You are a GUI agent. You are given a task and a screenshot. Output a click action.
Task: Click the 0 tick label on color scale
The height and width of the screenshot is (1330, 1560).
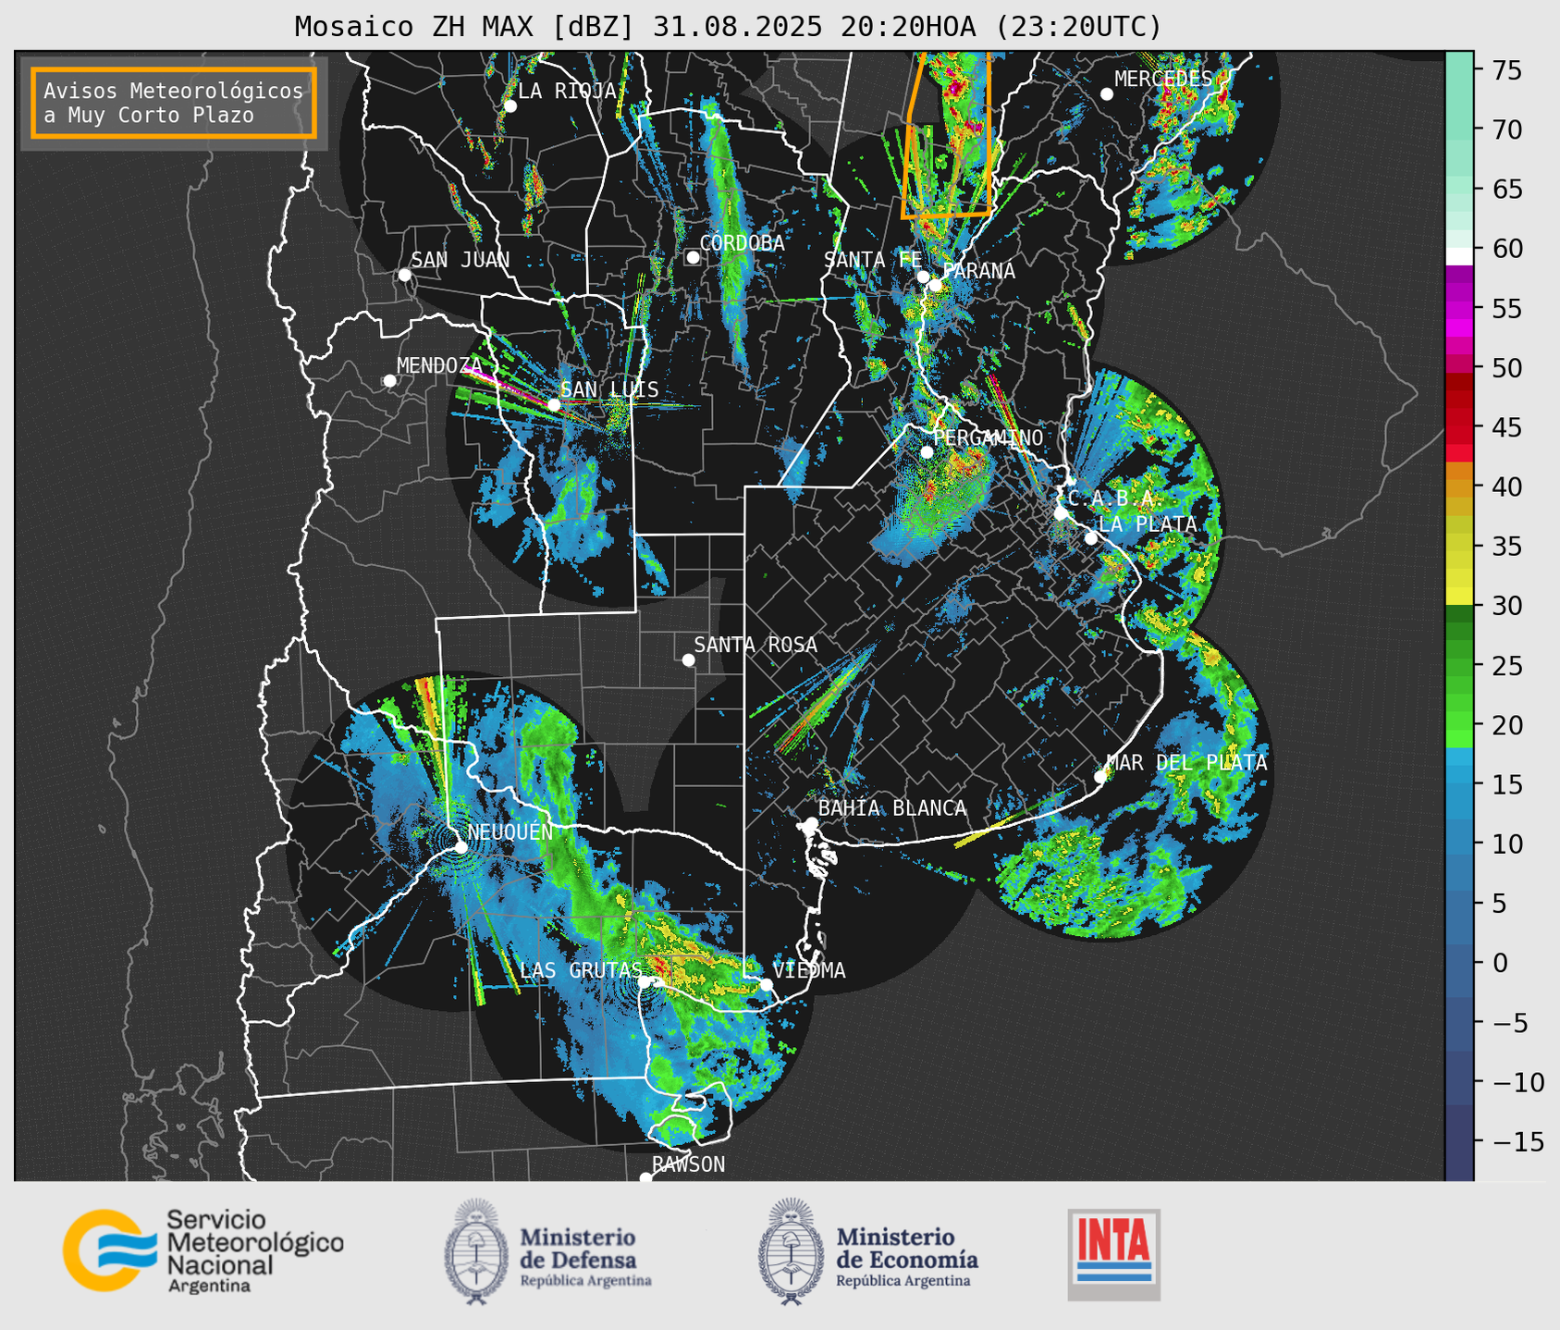pyautogui.click(x=1500, y=964)
